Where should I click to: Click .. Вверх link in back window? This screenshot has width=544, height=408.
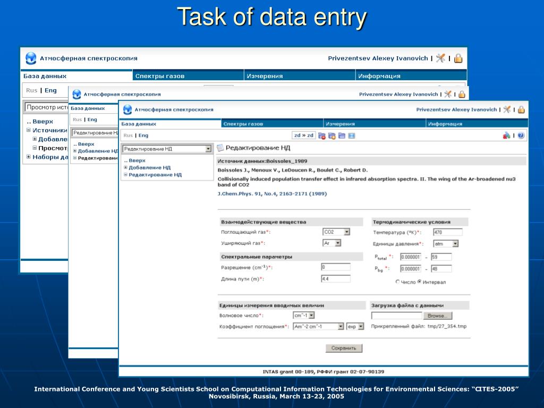pyautogui.click(x=40, y=122)
